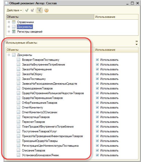The height and width of the screenshot is (162, 141).
Task: Click document icon of ПересчетТоваров
Action: point(18,122)
